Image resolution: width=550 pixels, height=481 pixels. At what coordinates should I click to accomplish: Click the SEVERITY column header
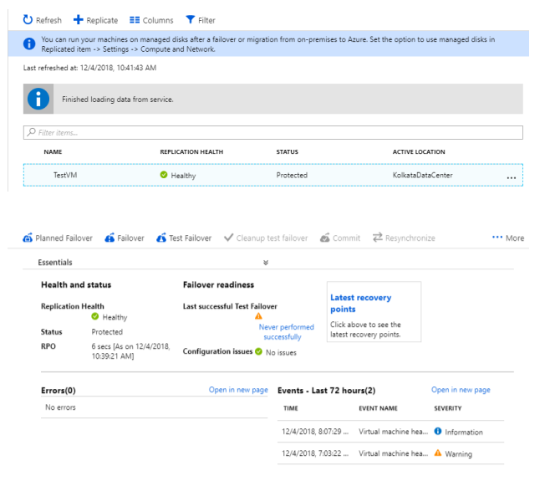[447, 408]
